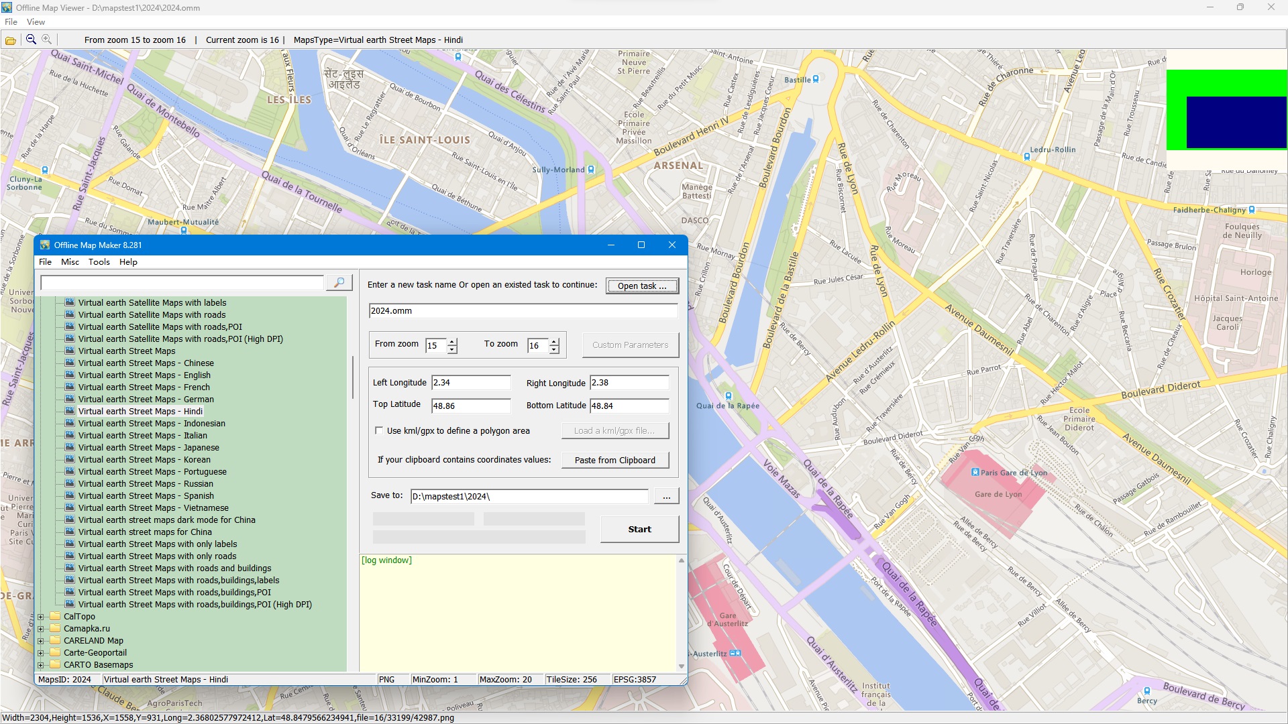Click icon for Virtual earth Street Maps - Japanese
Screen dimensions: 1288x724
70,447
